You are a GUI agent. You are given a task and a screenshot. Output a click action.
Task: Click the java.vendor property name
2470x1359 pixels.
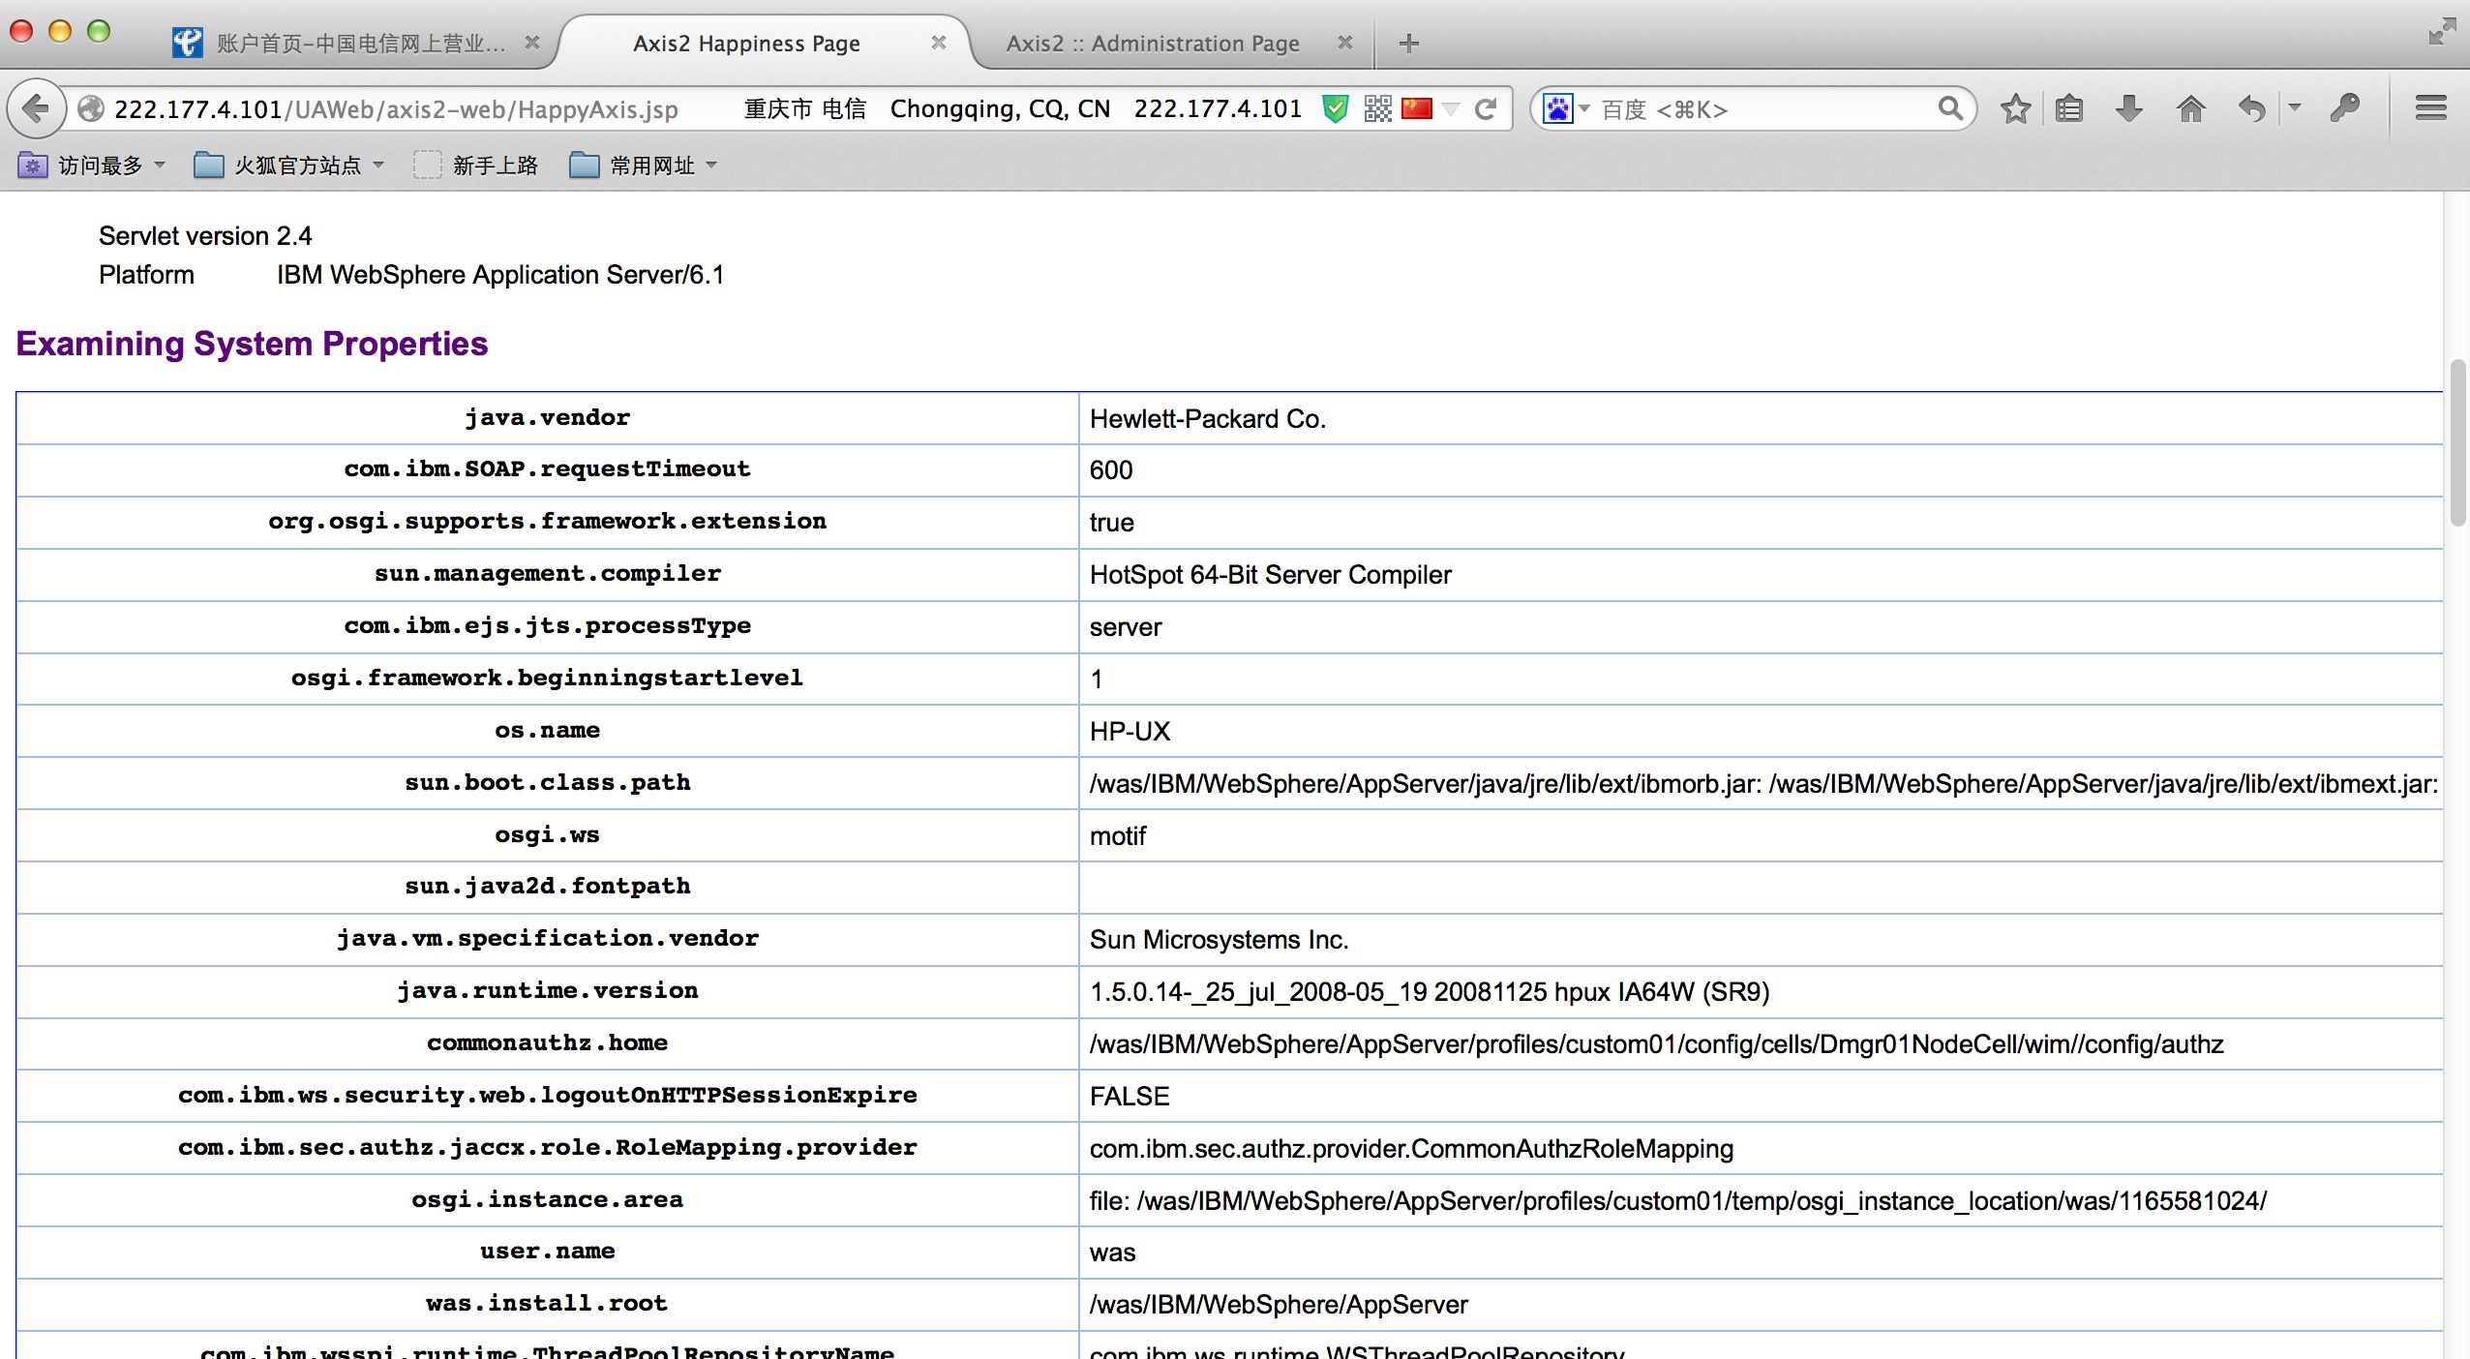pos(547,417)
